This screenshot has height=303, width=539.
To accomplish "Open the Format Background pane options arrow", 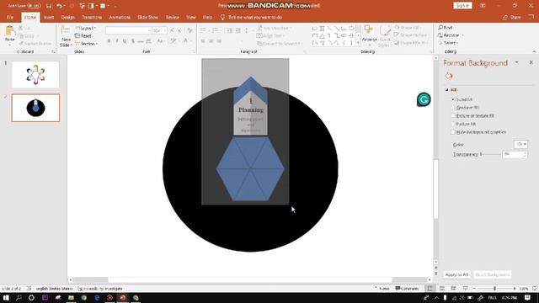I will [516, 62].
